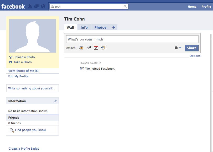Go to Home in the top navigation
The image size is (213, 152).
[192, 7]
